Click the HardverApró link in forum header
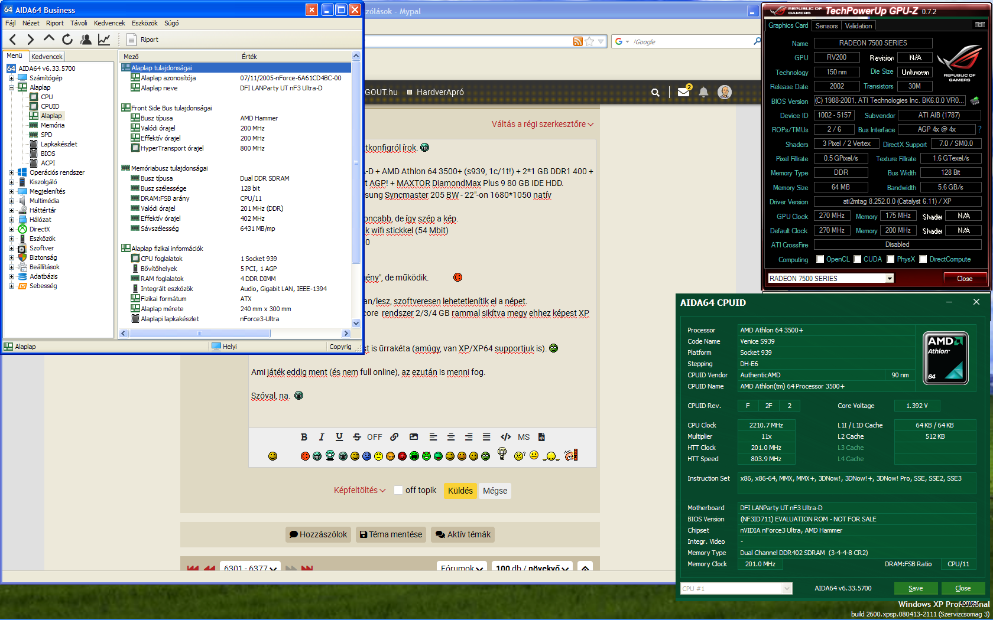 tap(440, 92)
